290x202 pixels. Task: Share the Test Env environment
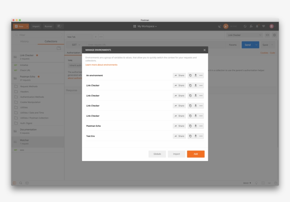coord(179,136)
